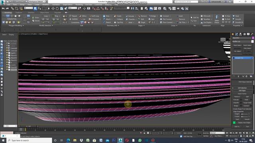Open the Create command panel tab
This screenshot has width=255, height=143.
pyautogui.click(x=233, y=34)
